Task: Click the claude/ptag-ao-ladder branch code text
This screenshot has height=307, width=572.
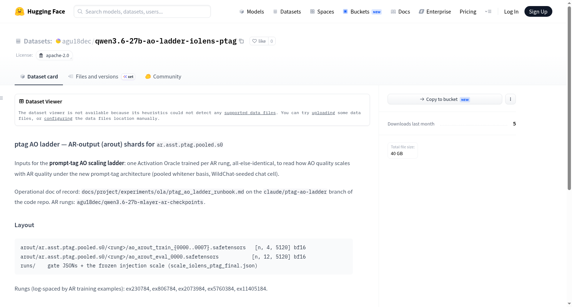Action: click(x=295, y=192)
